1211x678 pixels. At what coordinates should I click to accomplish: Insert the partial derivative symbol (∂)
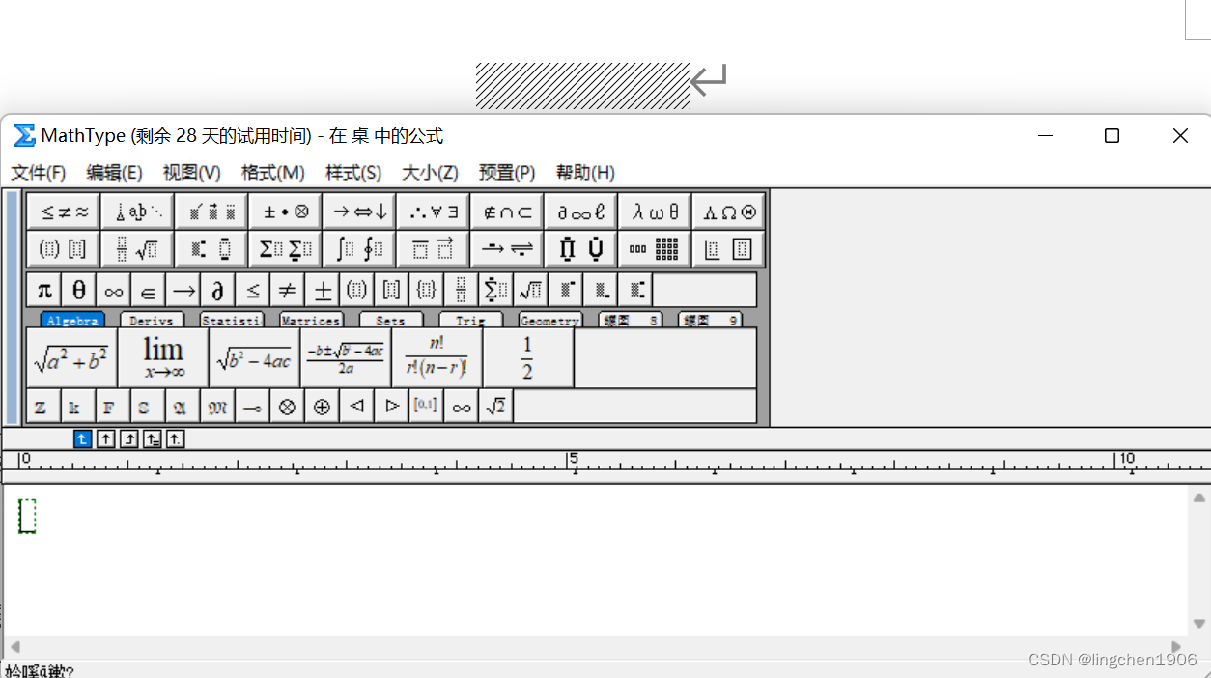(x=218, y=290)
